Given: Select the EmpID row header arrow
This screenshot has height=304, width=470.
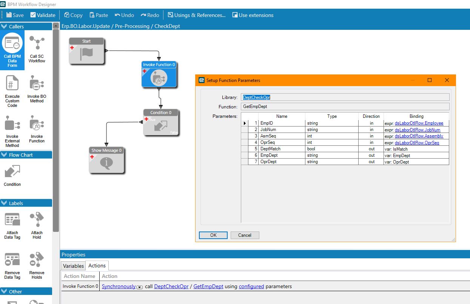Looking at the screenshot, I should tap(245, 123).
